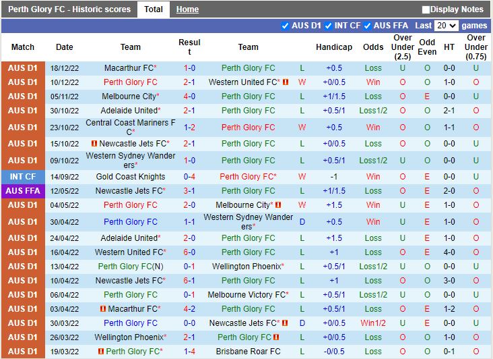Click the Perth Glory FC - Historic scores title

tap(69, 9)
